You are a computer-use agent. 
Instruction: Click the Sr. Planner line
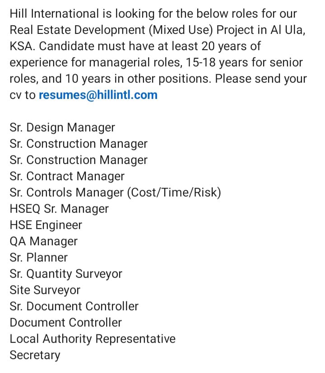39,258
